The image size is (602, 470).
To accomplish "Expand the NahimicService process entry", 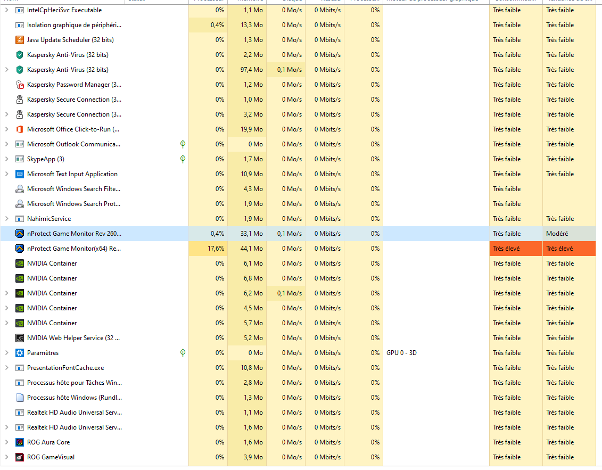I will click(x=6, y=219).
